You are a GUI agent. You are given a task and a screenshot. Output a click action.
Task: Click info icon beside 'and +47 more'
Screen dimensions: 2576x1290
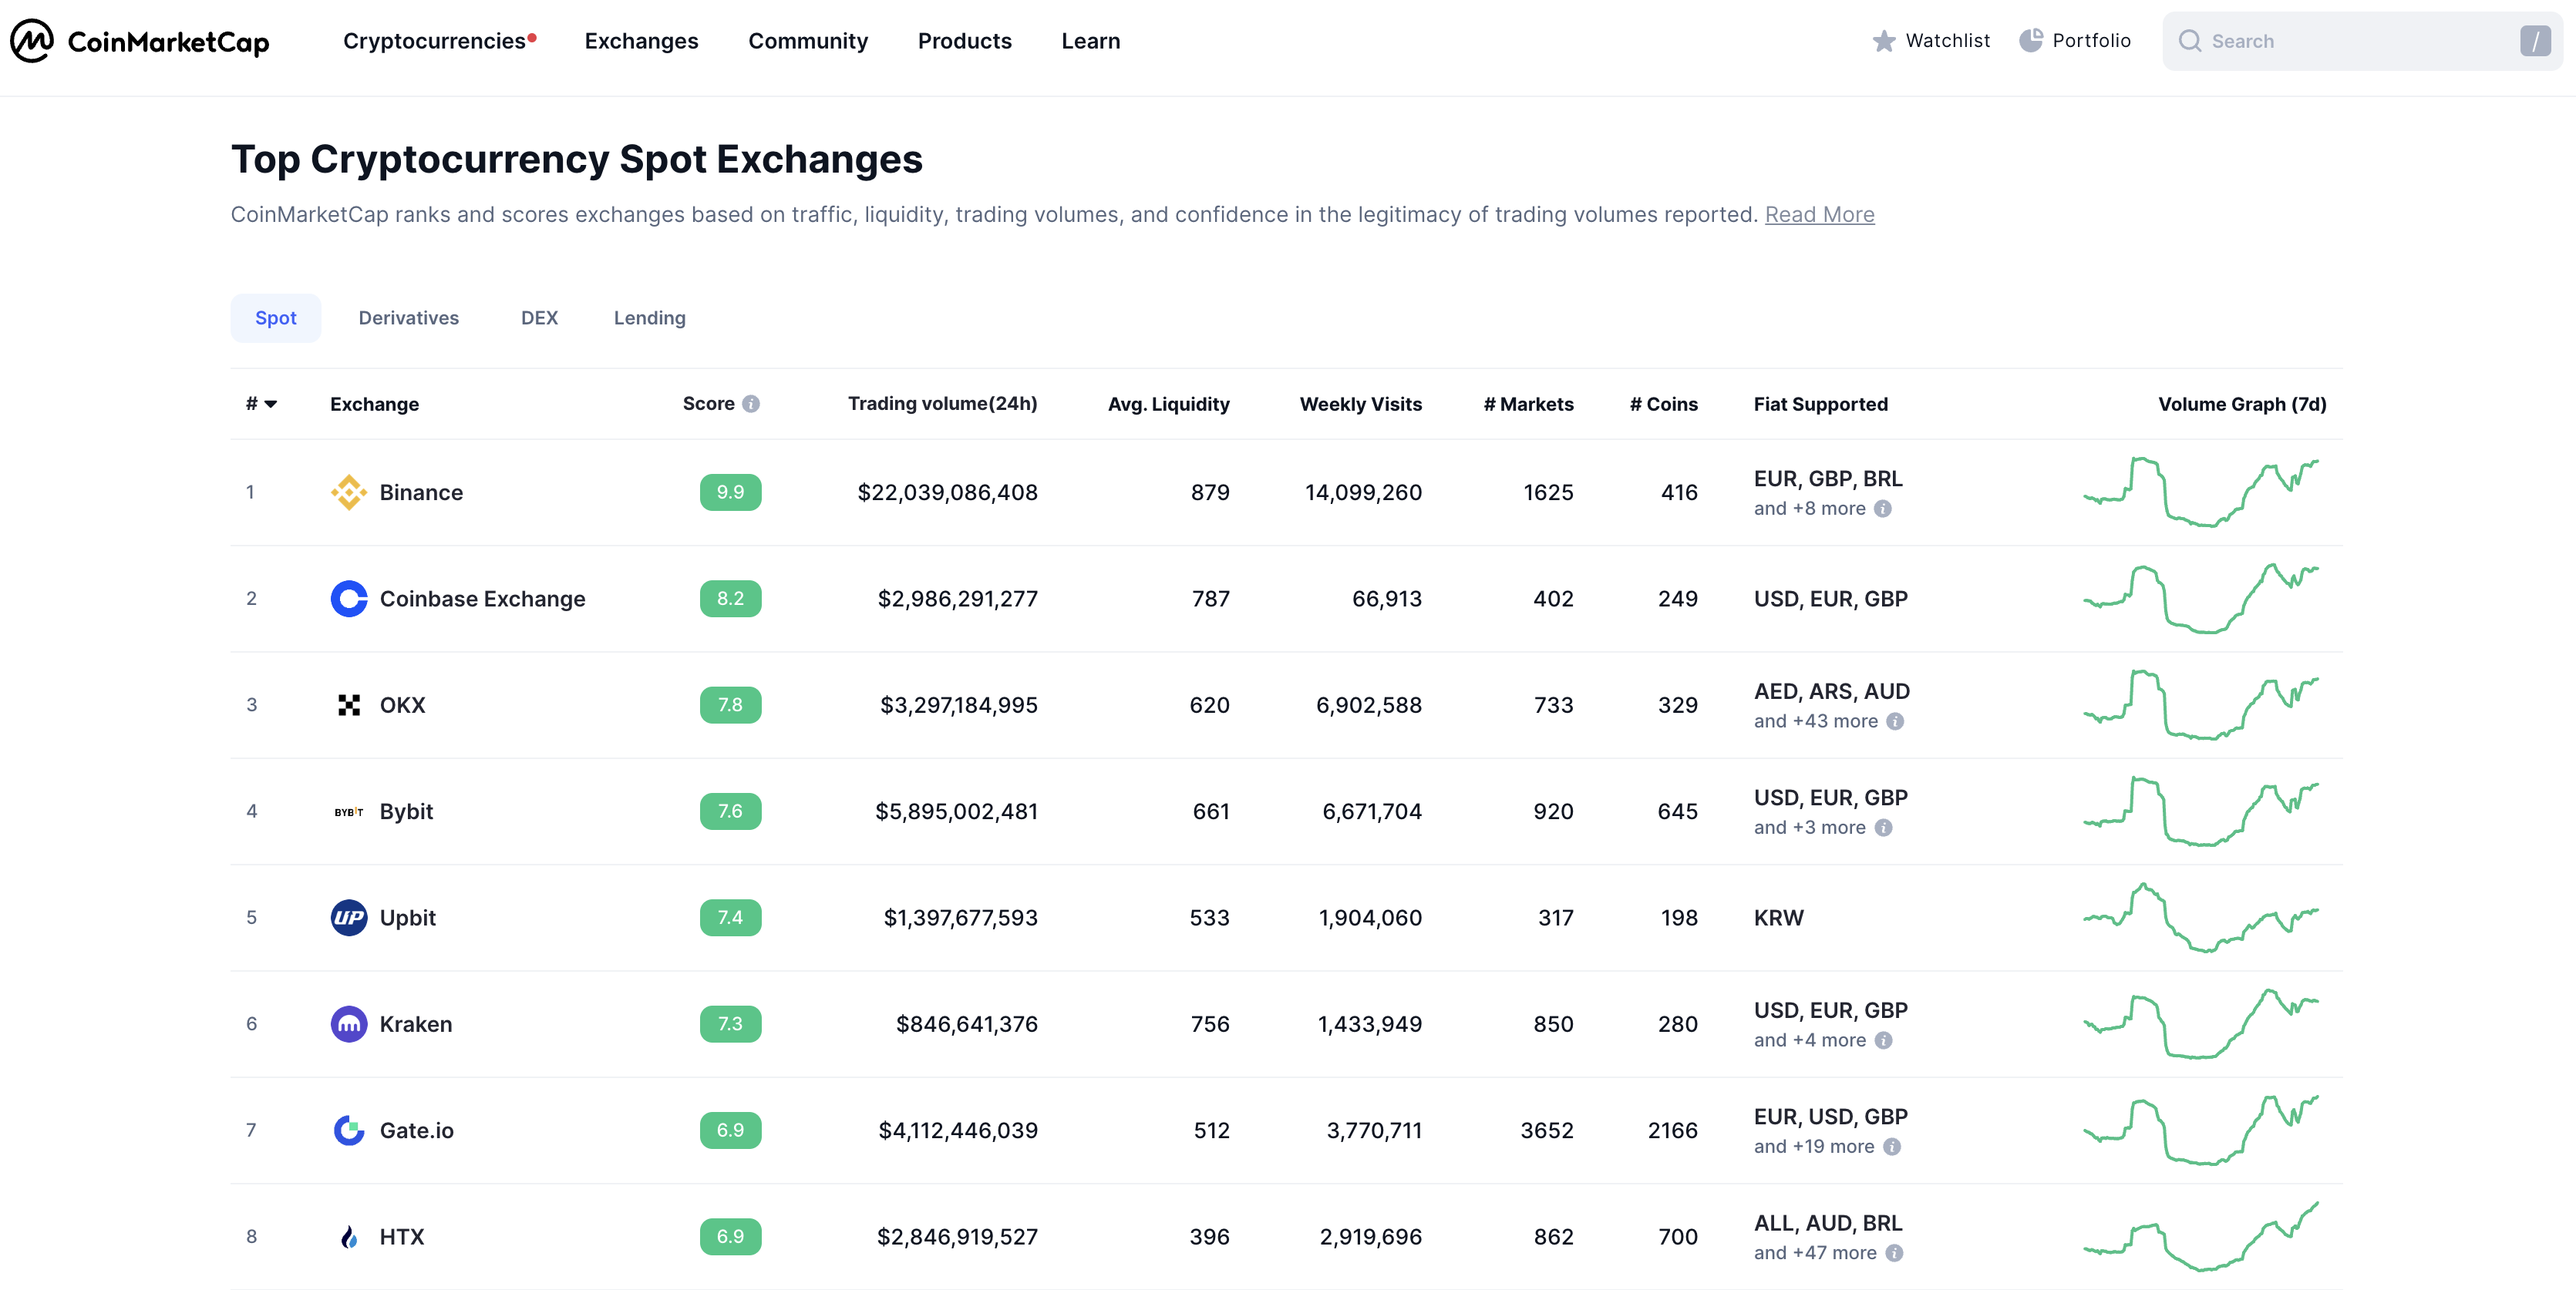click(x=1894, y=1253)
